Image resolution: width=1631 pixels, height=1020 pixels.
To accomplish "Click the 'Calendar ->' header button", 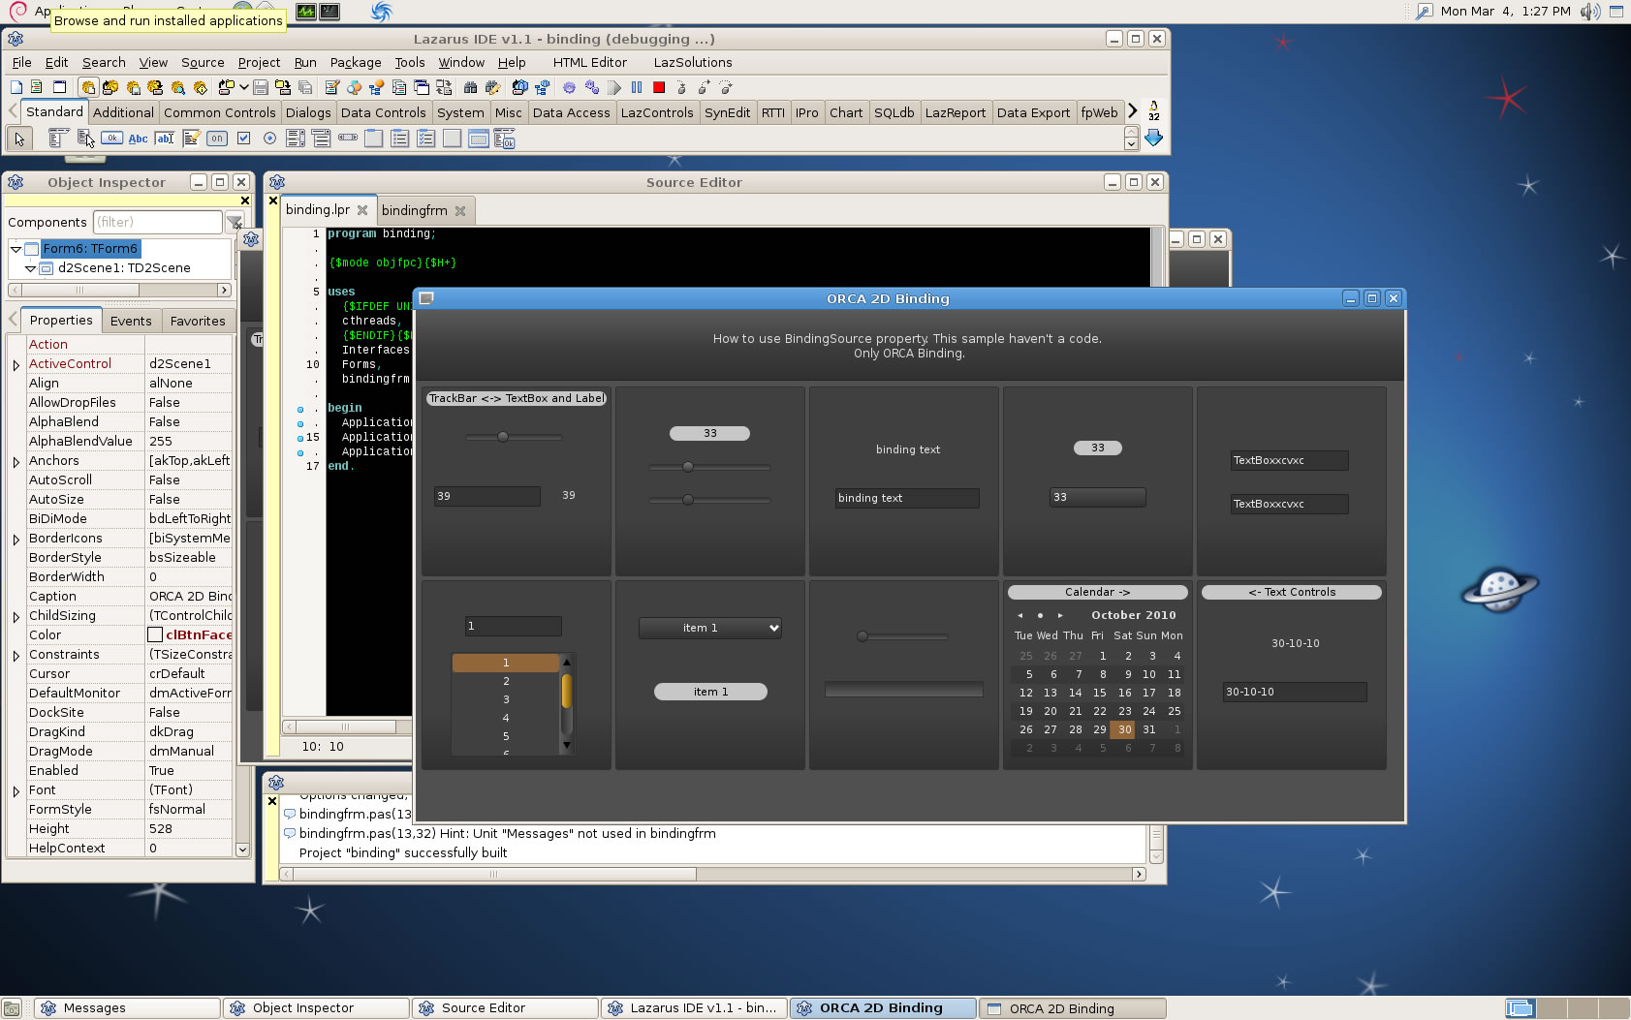I will point(1097,592).
